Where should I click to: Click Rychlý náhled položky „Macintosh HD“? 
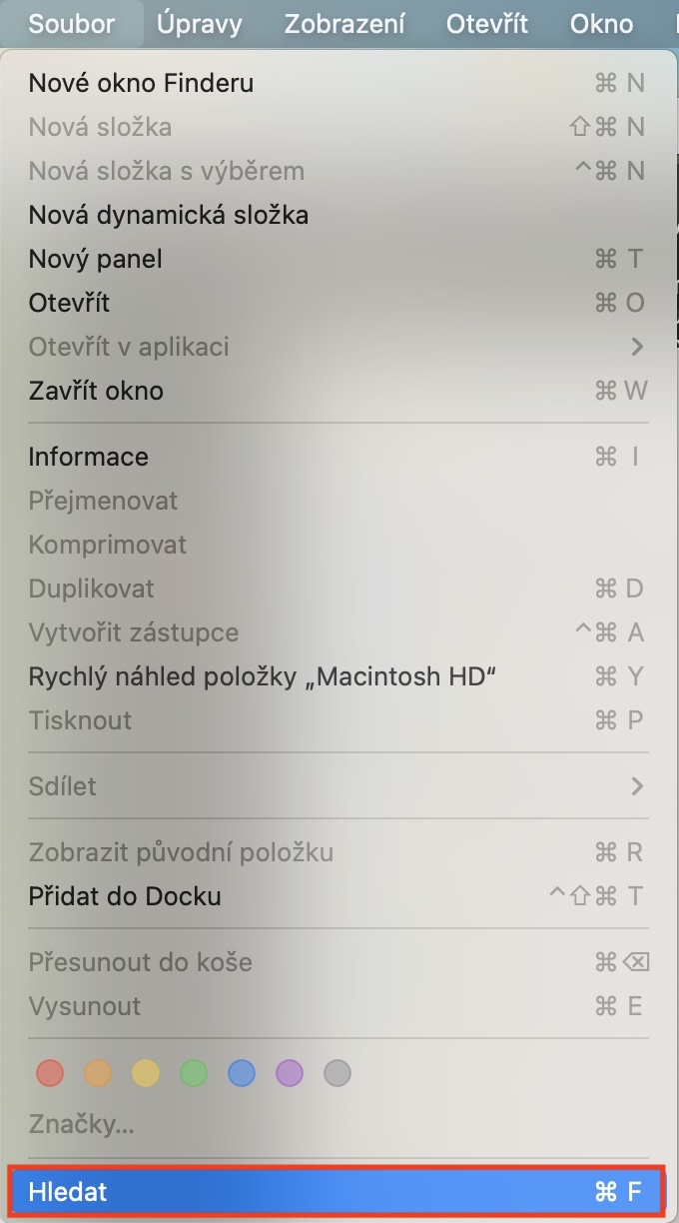tap(263, 676)
